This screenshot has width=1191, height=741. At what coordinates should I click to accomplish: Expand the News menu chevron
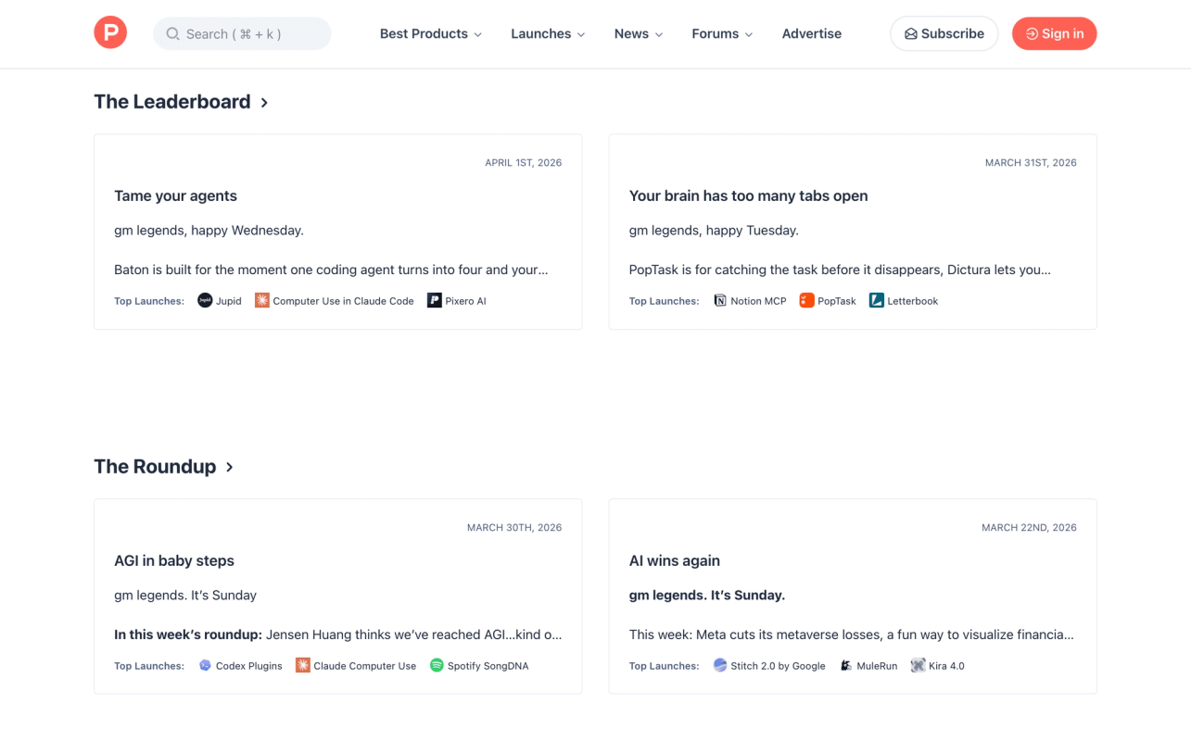point(659,34)
